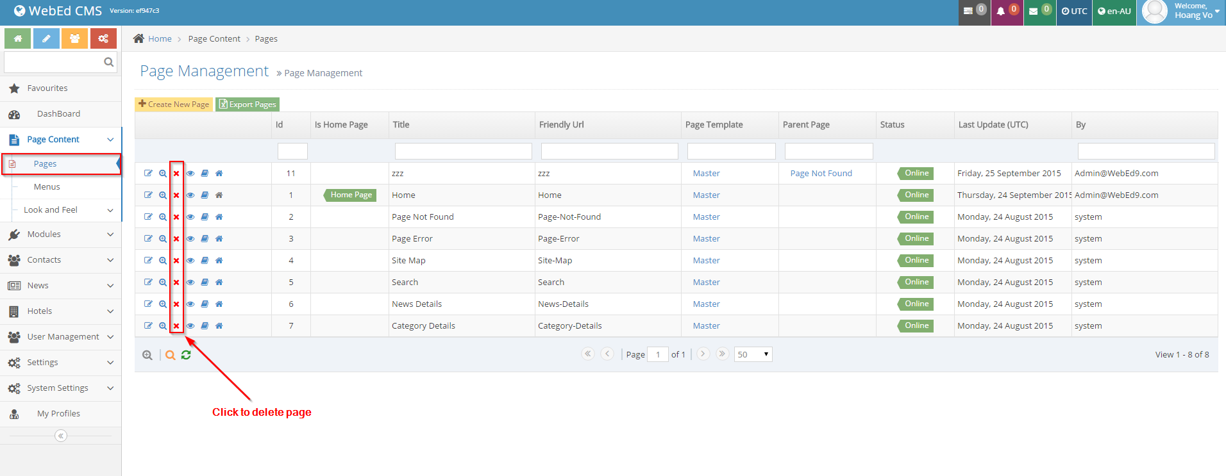
Task: Click the messages envelope icon in header
Action: (1039, 12)
